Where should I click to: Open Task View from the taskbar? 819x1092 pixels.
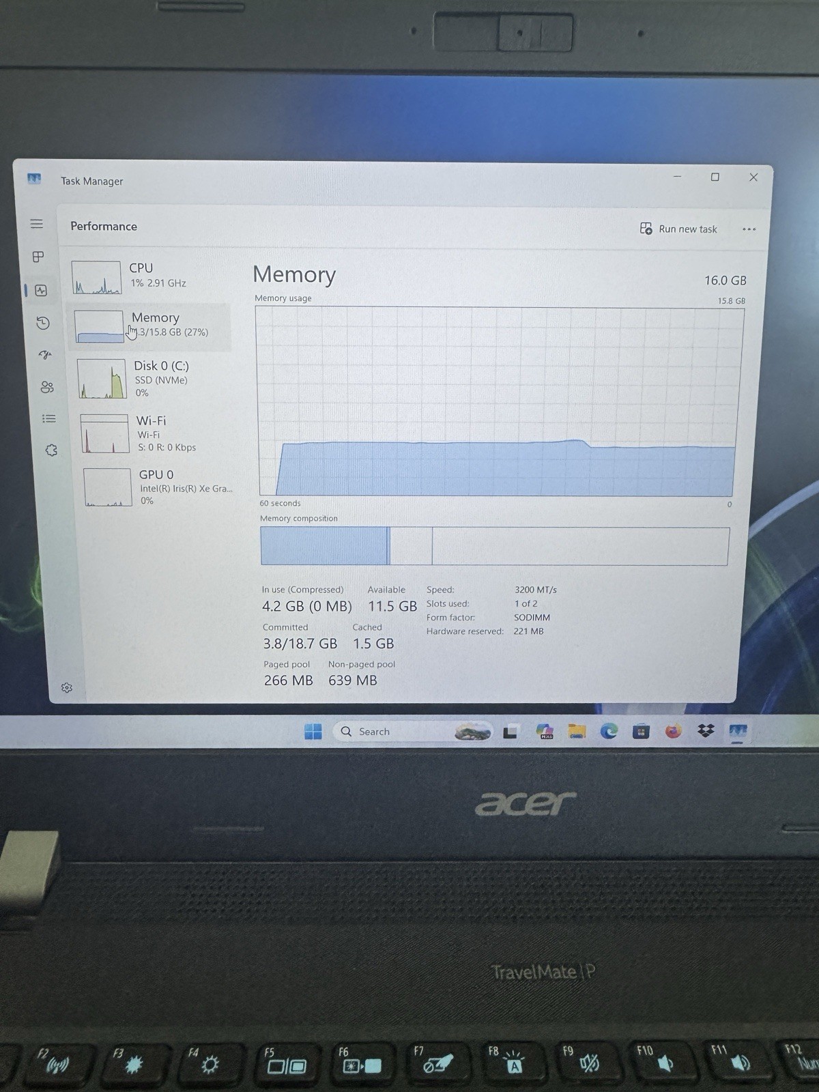point(510,732)
